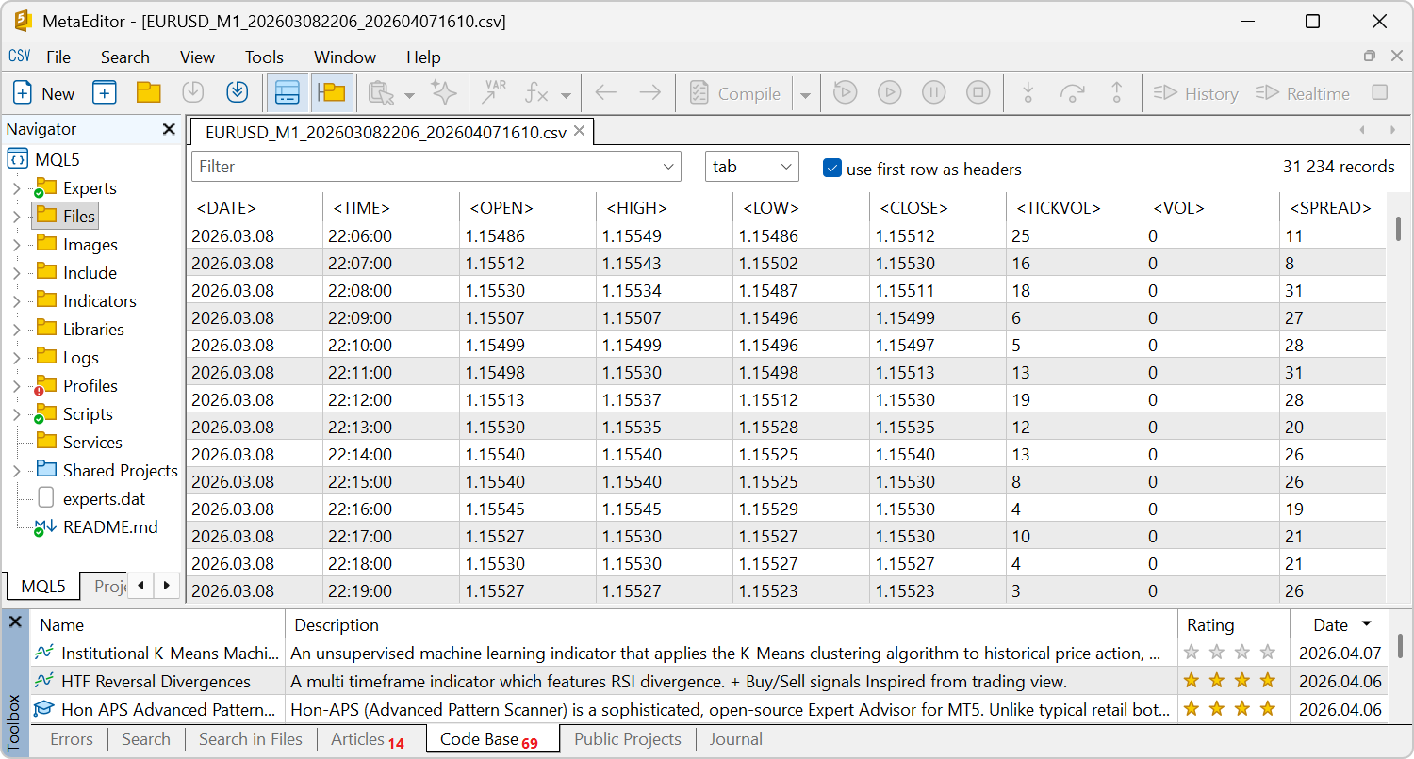Image resolution: width=1414 pixels, height=759 pixels.
Task: Open a file using the folder icon
Action: pyautogui.click(x=150, y=92)
